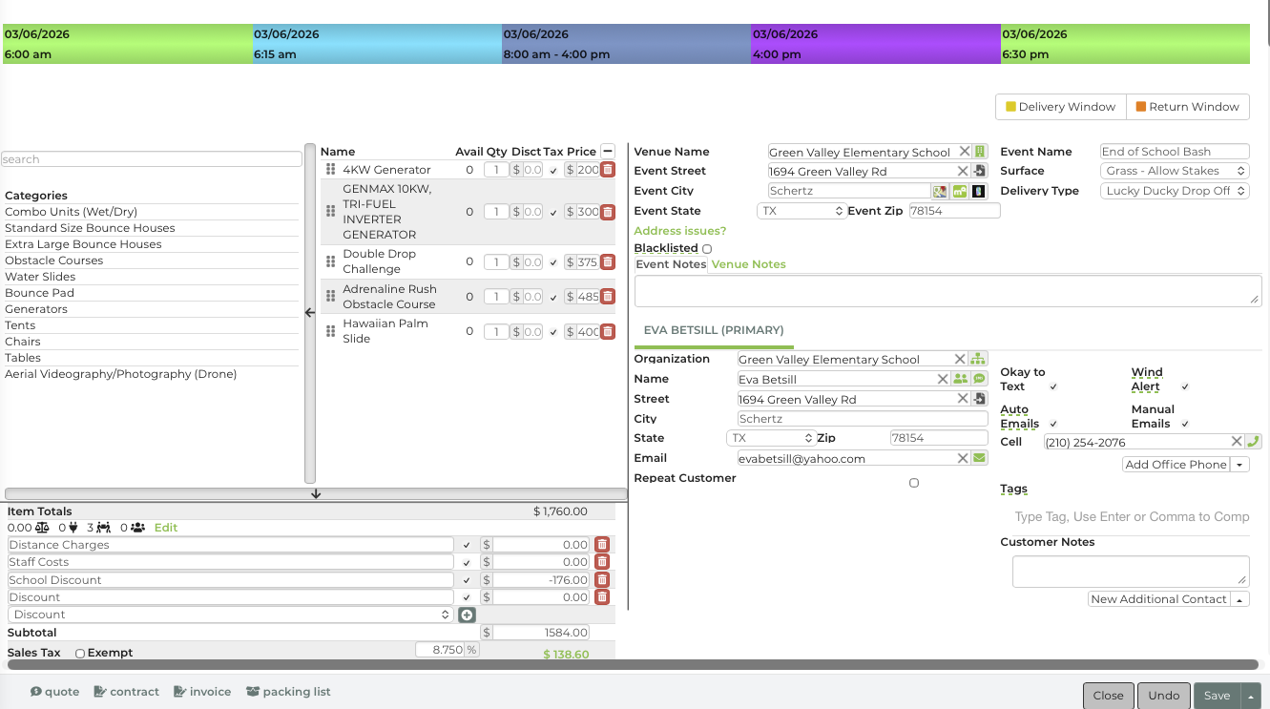The height and width of the screenshot is (709, 1270).
Task: Delete the School Discount fee row
Action: click(x=602, y=579)
